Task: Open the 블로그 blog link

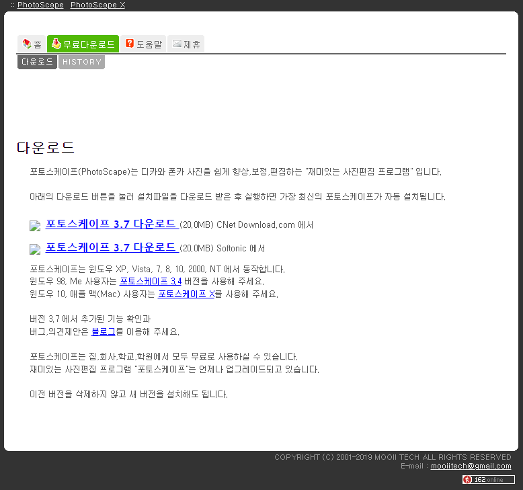Action: pos(103,331)
